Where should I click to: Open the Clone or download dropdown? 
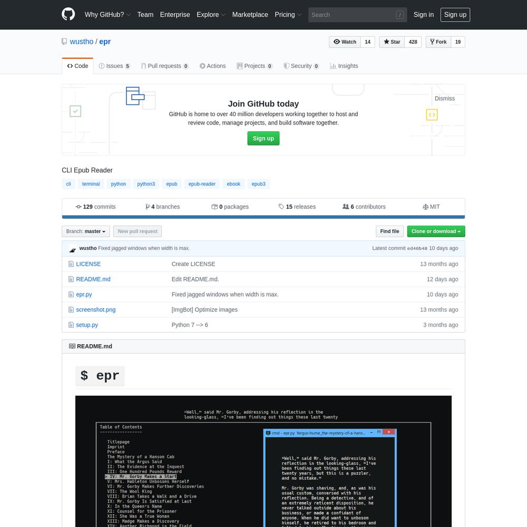tap(436, 231)
